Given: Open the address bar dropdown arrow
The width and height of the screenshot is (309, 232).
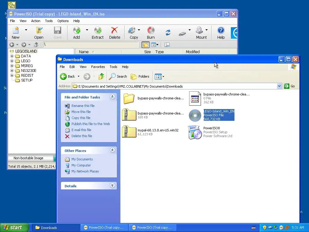Looking at the screenshot, I should (279, 86).
